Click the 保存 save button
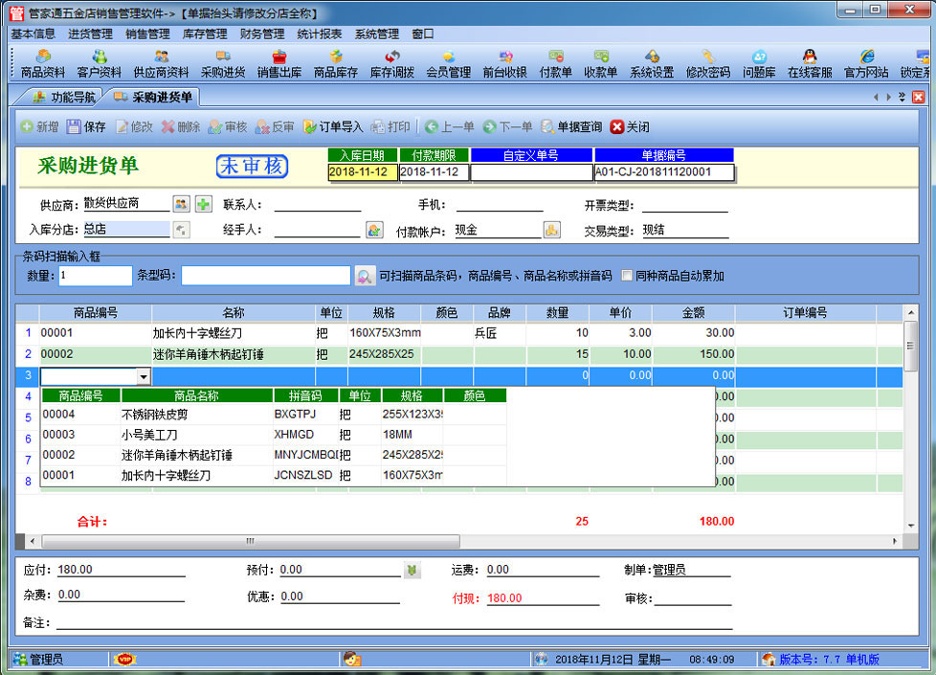The height and width of the screenshot is (675, 936). click(x=86, y=126)
